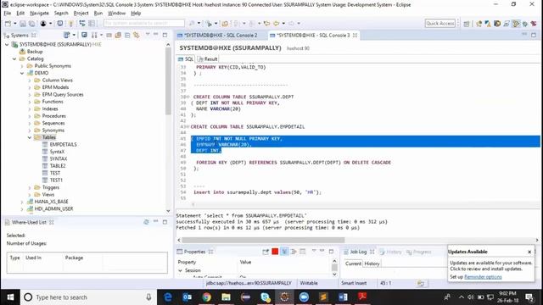This screenshot has height=305, width=543.
Task: Minimize the Systems panel
Action: tap(156, 35)
